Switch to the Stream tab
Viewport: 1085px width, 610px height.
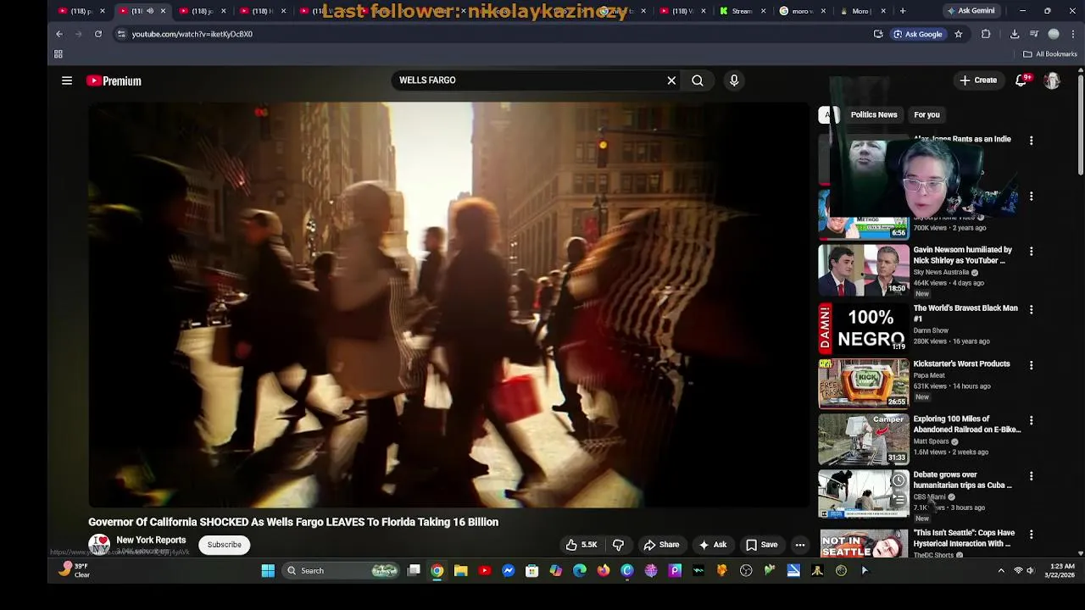click(737, 11)
